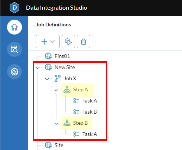This screenshot has width=182, height=150.
Task: Click the Data Integration Studio hexagon logo
Action: (x=14, y=8)
